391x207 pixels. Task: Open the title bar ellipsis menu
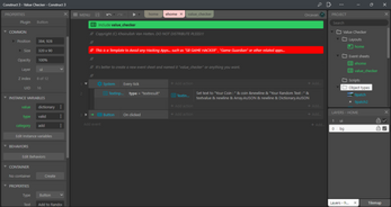[341, 4]
